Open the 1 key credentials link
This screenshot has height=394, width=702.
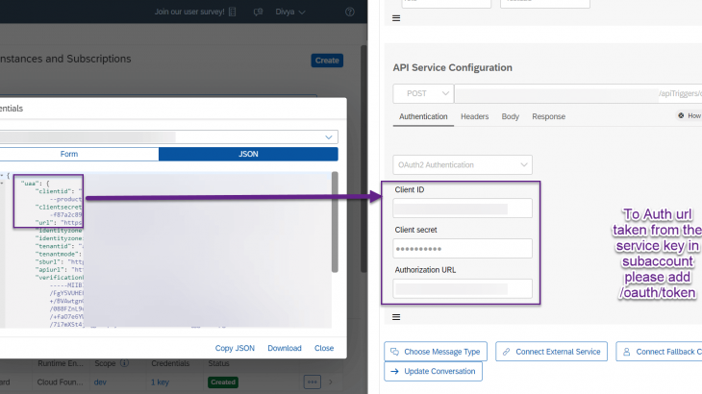point(160,382)
